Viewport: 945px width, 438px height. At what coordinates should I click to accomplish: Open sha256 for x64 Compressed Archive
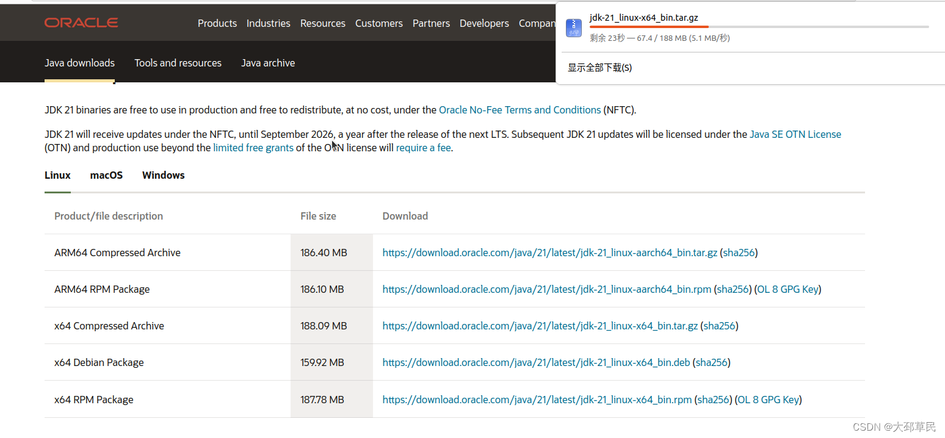[x=720, y=326]
